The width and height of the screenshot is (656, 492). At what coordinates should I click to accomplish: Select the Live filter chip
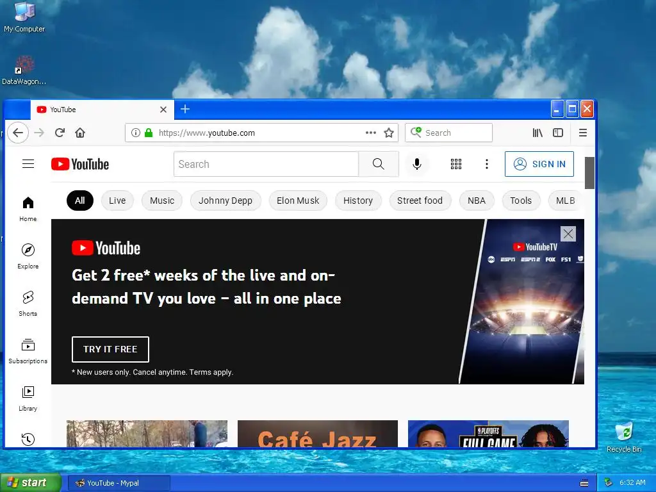(117, 201)
